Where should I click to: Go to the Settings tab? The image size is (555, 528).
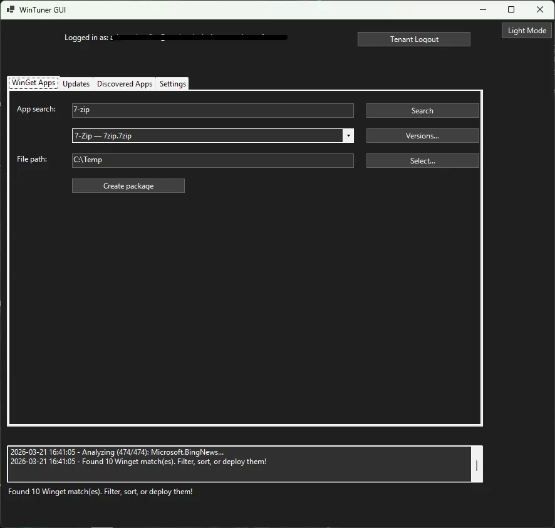pos(173,84)
